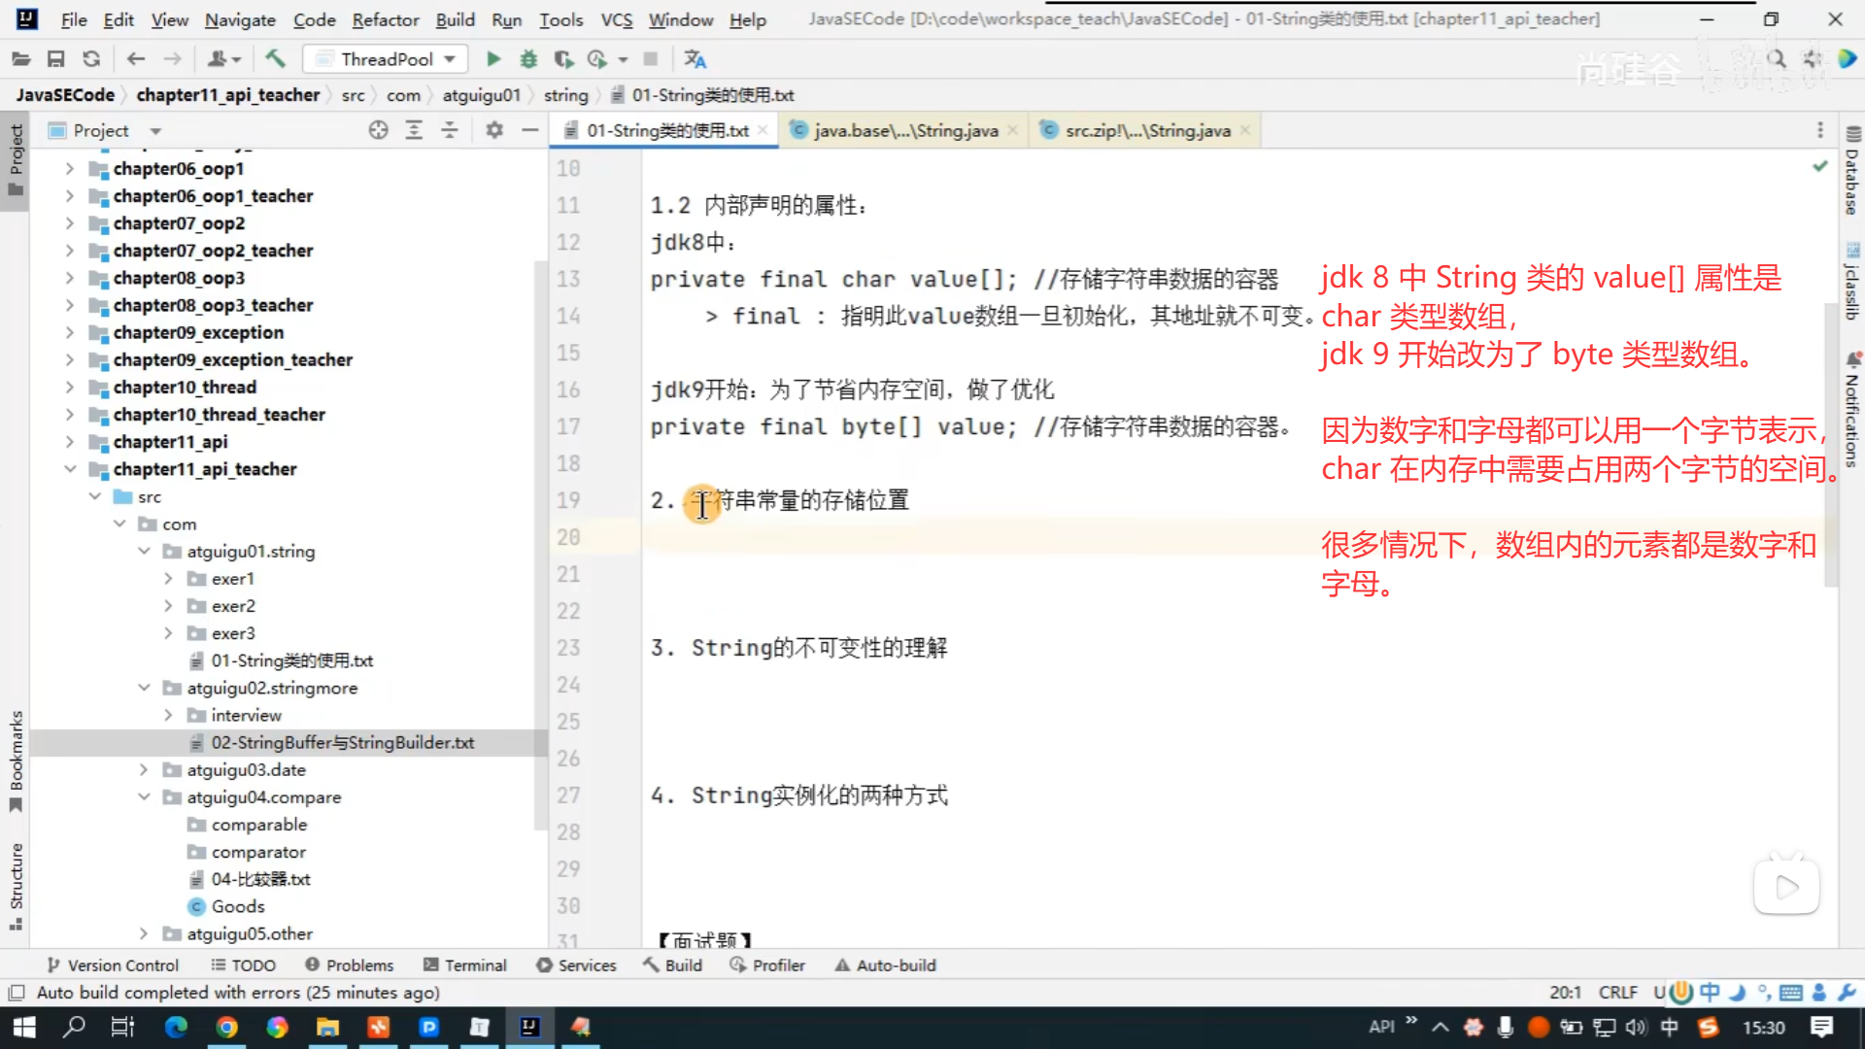Click the Search Everywhere magnifier icon

pyautogui.click(x=1777, y=59)
